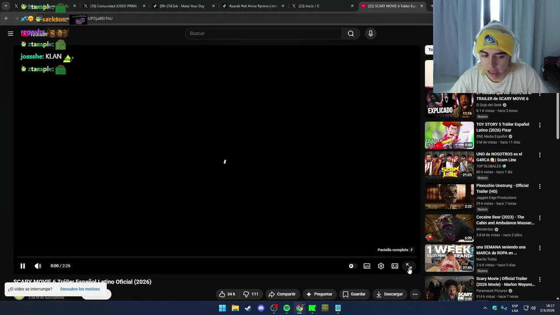Like the video with 34 k likes
The height and width of the screenshot is (315, 560).
[x=227, y=294]
